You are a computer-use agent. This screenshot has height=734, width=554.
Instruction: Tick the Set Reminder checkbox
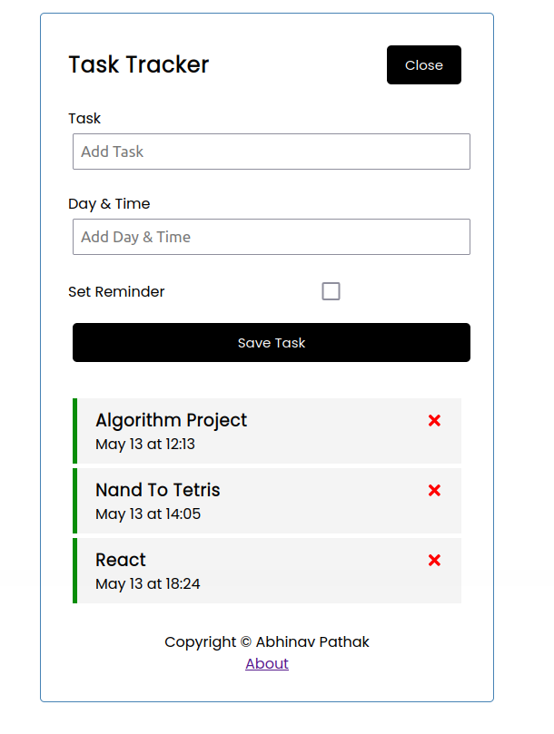[x=331, y=291]
